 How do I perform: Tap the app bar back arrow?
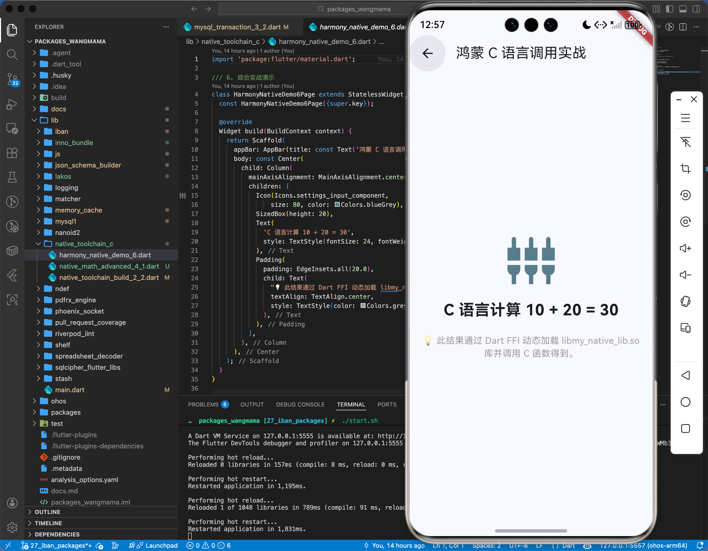(428, 53)
